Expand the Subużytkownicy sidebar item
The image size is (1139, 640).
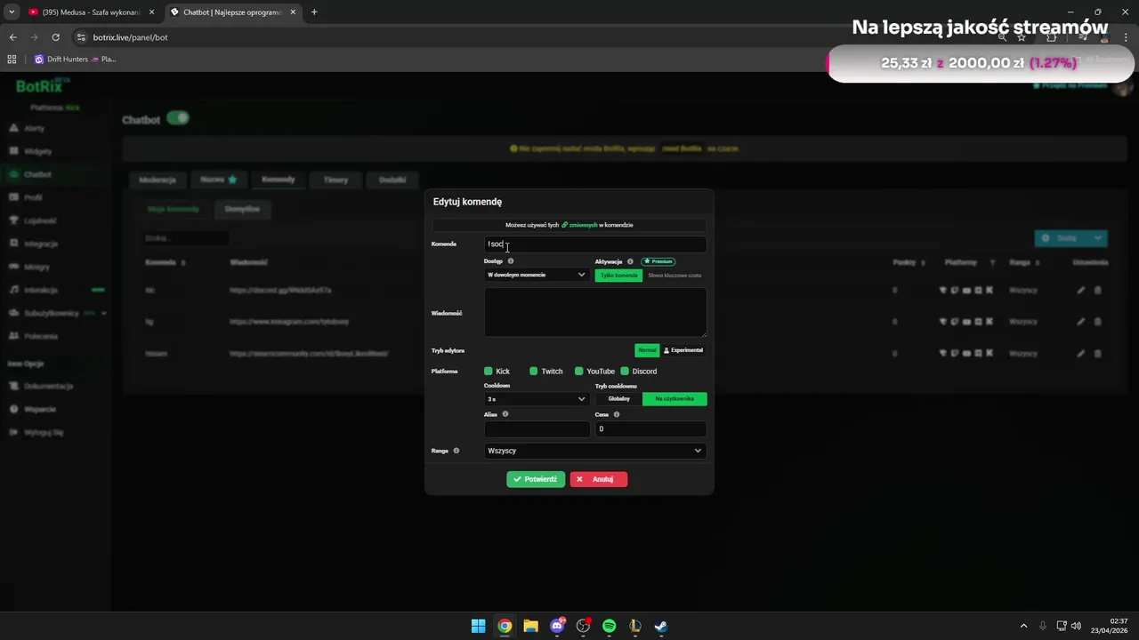[x=103, y=313]
